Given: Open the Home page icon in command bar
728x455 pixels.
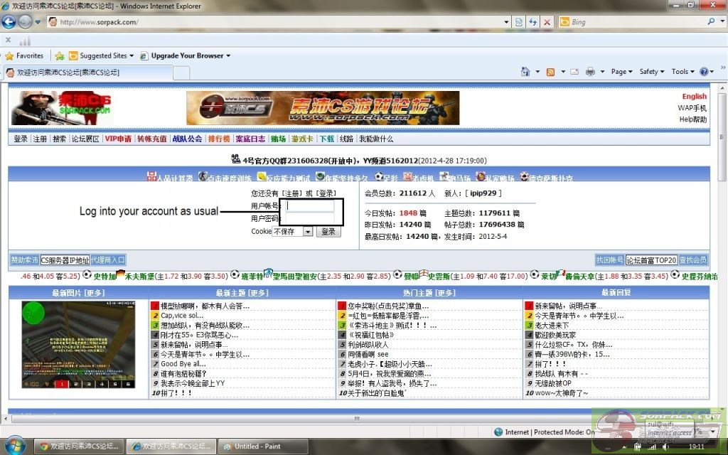Looking at the screenshot, I should pos(525,72).
